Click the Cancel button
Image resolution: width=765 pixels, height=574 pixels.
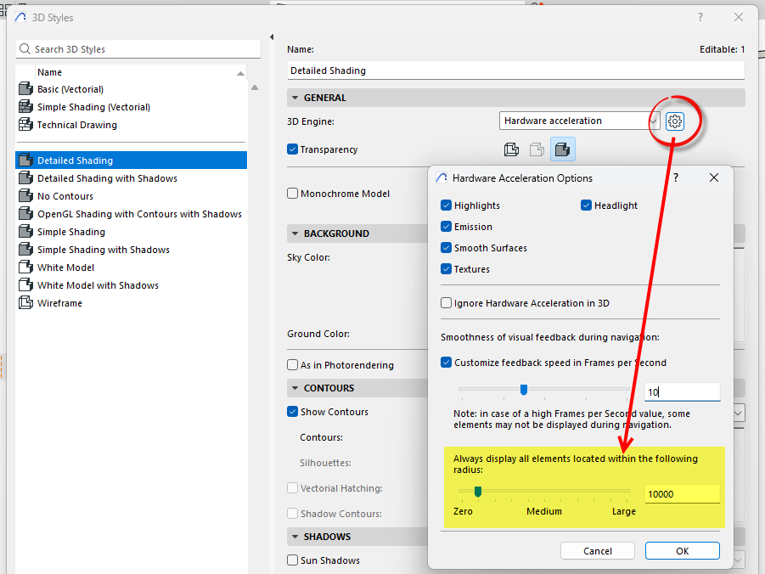597,550
